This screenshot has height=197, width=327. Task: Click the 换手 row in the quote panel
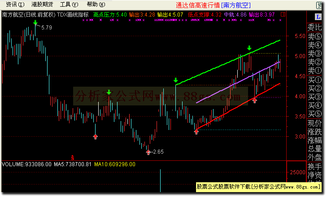(314, 167)
